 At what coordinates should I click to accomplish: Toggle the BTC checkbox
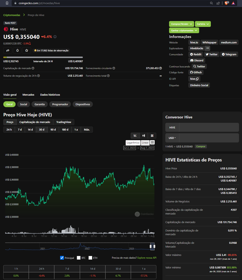[x=78, y=258]
